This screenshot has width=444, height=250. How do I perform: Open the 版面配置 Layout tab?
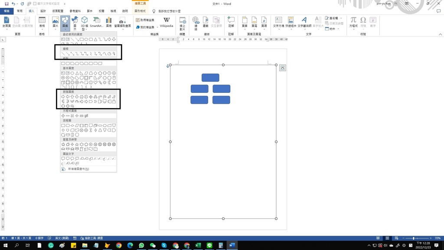(x=58, y=11)
